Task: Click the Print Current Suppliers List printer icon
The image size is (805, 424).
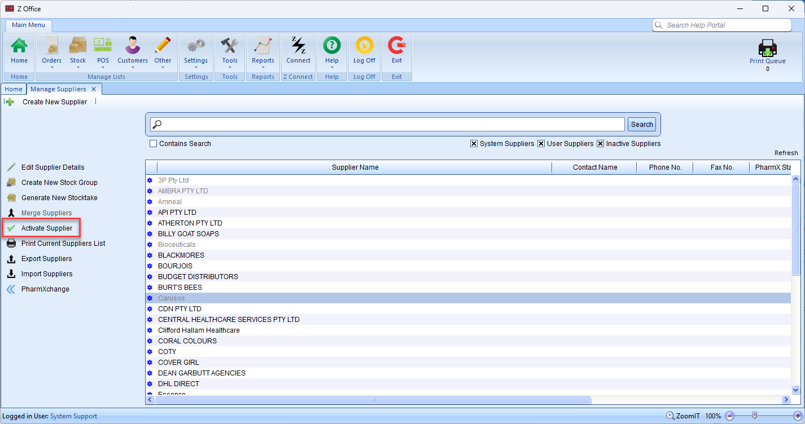Action: pos(11,244)
